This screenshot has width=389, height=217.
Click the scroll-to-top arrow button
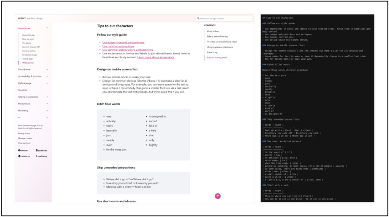pos(218,196)
